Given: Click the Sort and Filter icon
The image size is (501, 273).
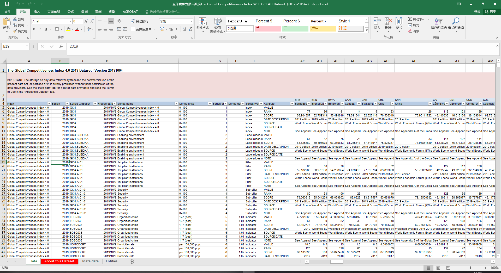Looking at the screenshot, I should point(438,21).
